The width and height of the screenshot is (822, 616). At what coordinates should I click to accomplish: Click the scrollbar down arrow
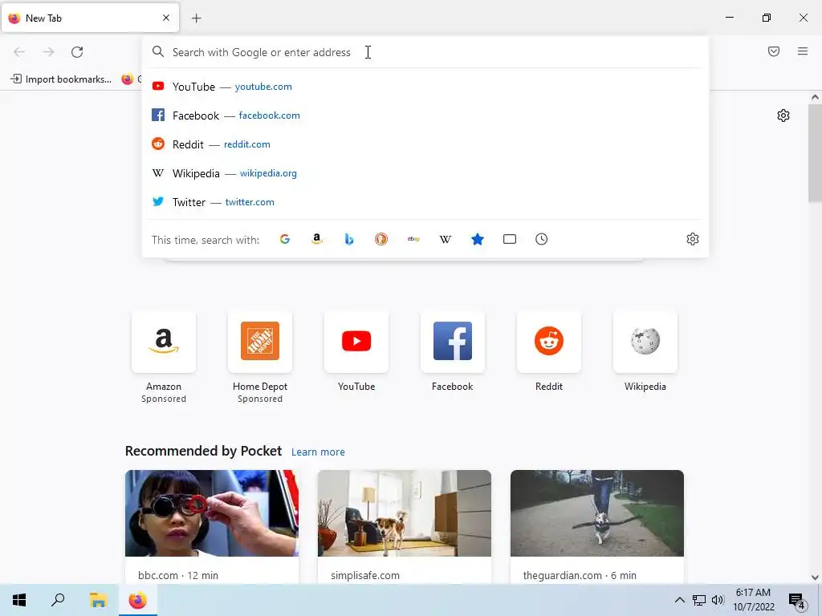[x=815, y=577]
